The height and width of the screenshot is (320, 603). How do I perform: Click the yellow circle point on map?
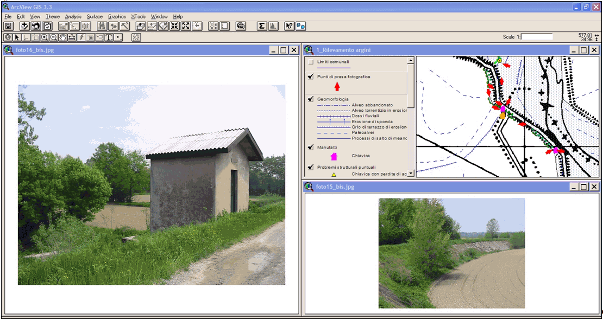point(500,60)
